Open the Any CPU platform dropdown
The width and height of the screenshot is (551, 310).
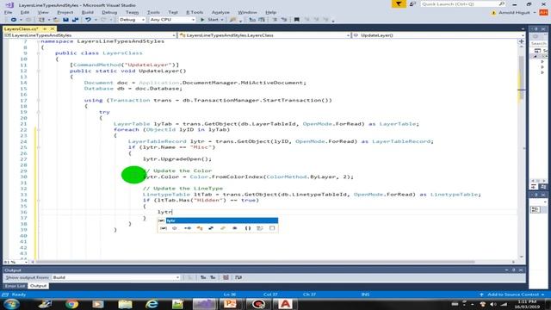pos(172,20)
